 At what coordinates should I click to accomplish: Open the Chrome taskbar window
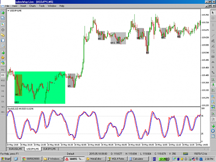tap(32, 159)
